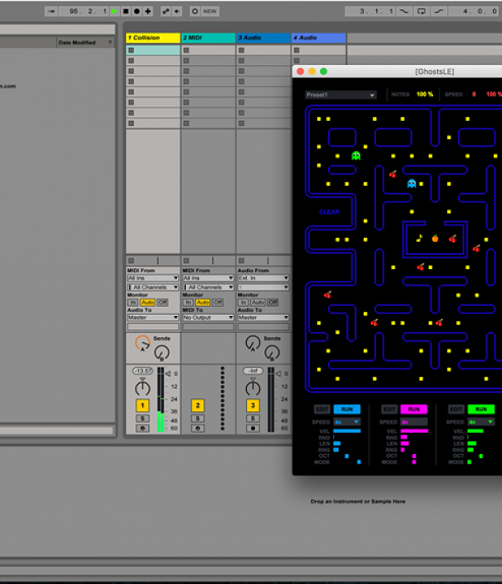Viewport: 502px width, 584px height.
Task: Click the clip stop button below Collision slots
Action: [x=131, y=261]
